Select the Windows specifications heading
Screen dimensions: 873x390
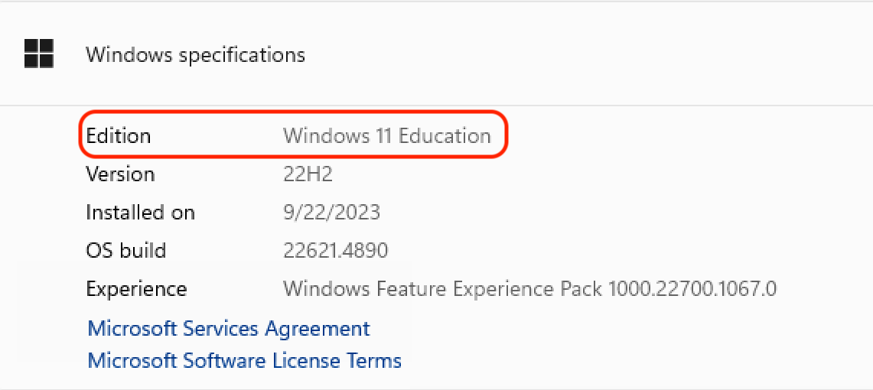tap(195, 55)
